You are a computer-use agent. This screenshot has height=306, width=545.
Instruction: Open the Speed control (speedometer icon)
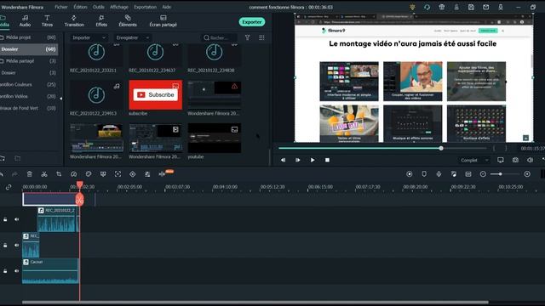tap(74, 173)
